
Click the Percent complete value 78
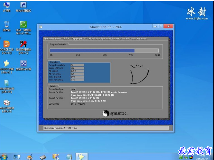pos(77,65)
